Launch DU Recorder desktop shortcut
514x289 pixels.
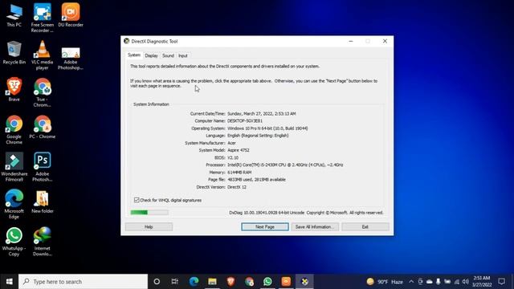[x=71, y=15]
